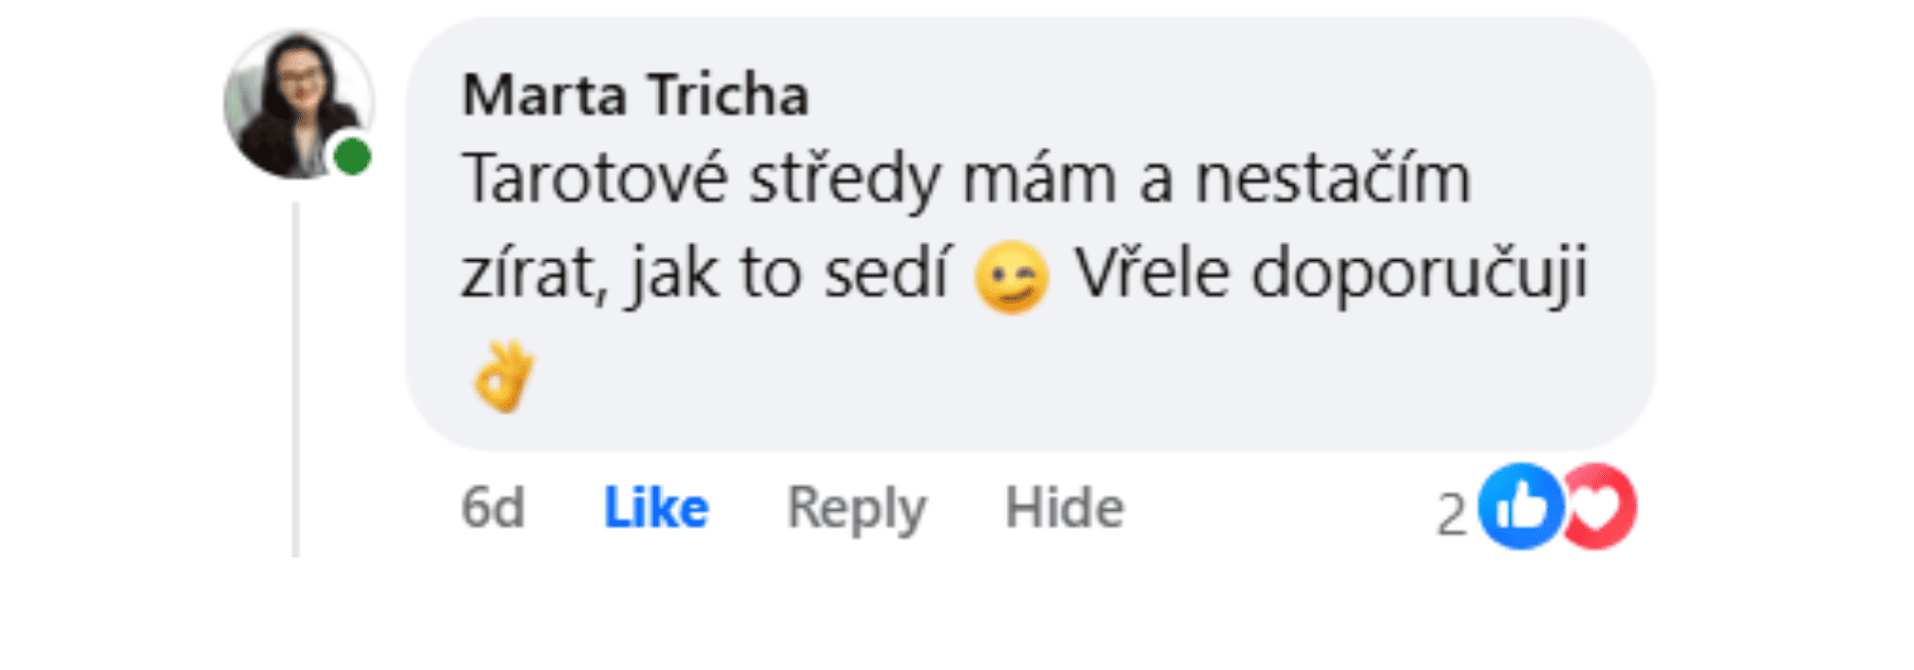Click the red heart reaction icon
The height and width of the screenshot is (670, 1914).
(1600, 507)
